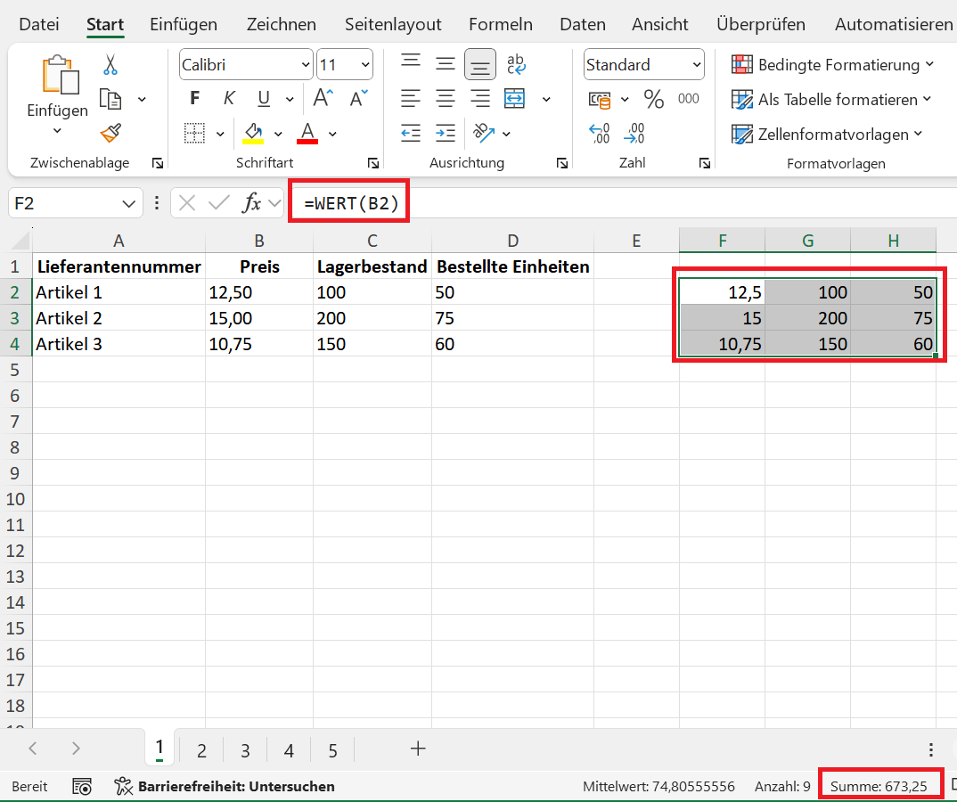Add a decimal place
Viewport: 957px width, 802px height.
600,133
